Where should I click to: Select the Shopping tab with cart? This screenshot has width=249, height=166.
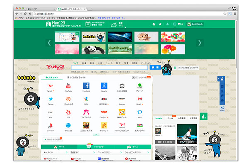tap(95, 146)
